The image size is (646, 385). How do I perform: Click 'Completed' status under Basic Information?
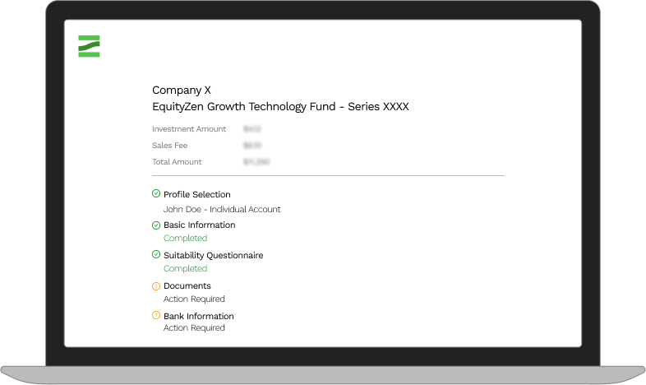click(x=186, y=239)
